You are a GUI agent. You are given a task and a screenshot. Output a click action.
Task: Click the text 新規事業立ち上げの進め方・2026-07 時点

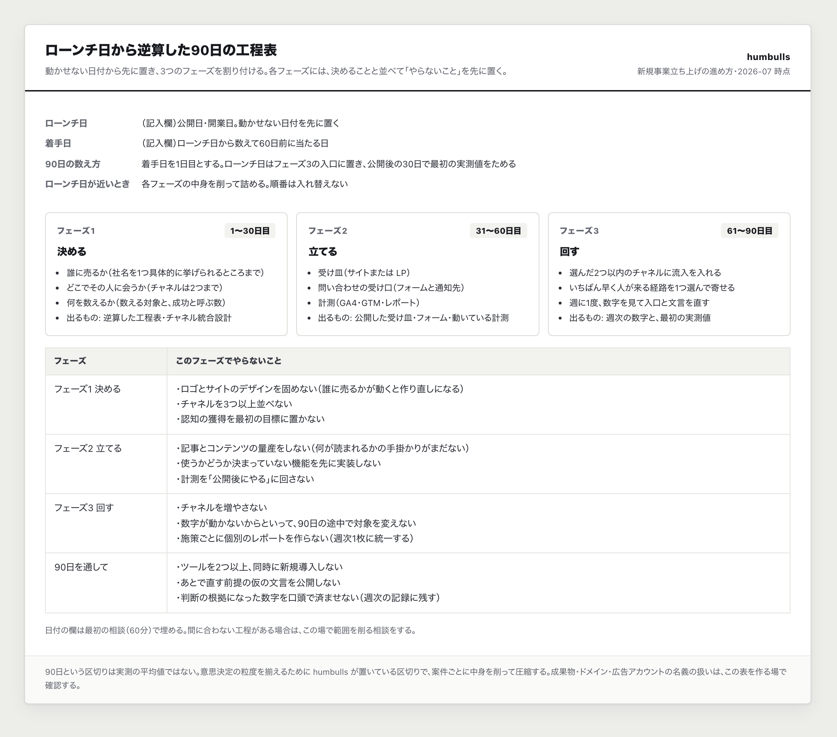pos(713,71)
